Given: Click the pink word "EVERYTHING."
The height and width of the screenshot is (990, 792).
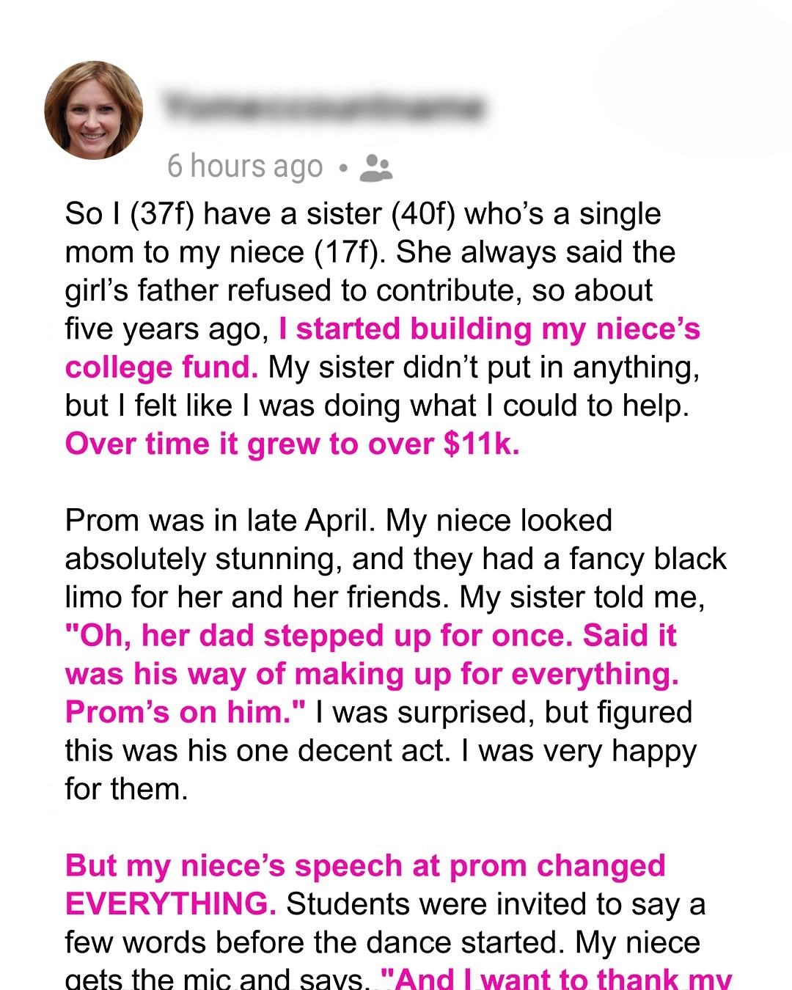Looking at the screenshot, I should click(170, 904).
